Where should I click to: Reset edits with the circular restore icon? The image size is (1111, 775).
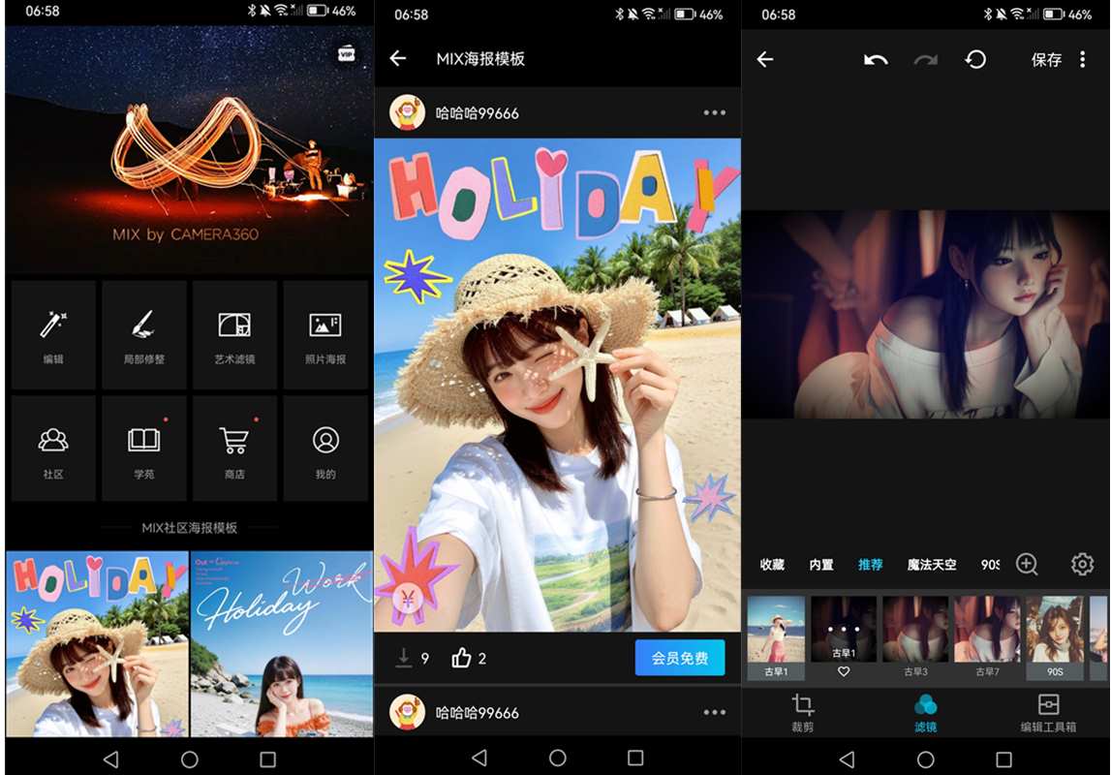pos(975,59)
